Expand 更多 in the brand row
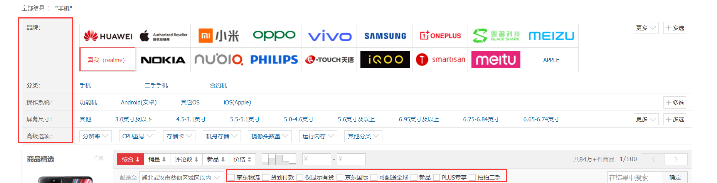Screen dimensions: 717x183 click(646, 28)
